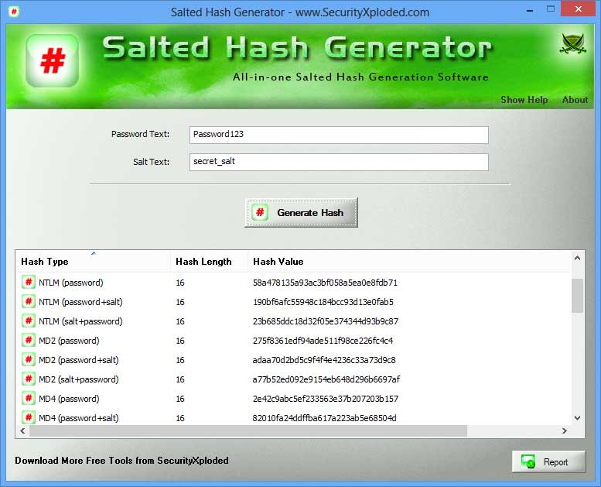Viewport: 601px width, 487px height.
Task: Click the icon beside MD2 (salt+password) row
Action: coord(29,379)
